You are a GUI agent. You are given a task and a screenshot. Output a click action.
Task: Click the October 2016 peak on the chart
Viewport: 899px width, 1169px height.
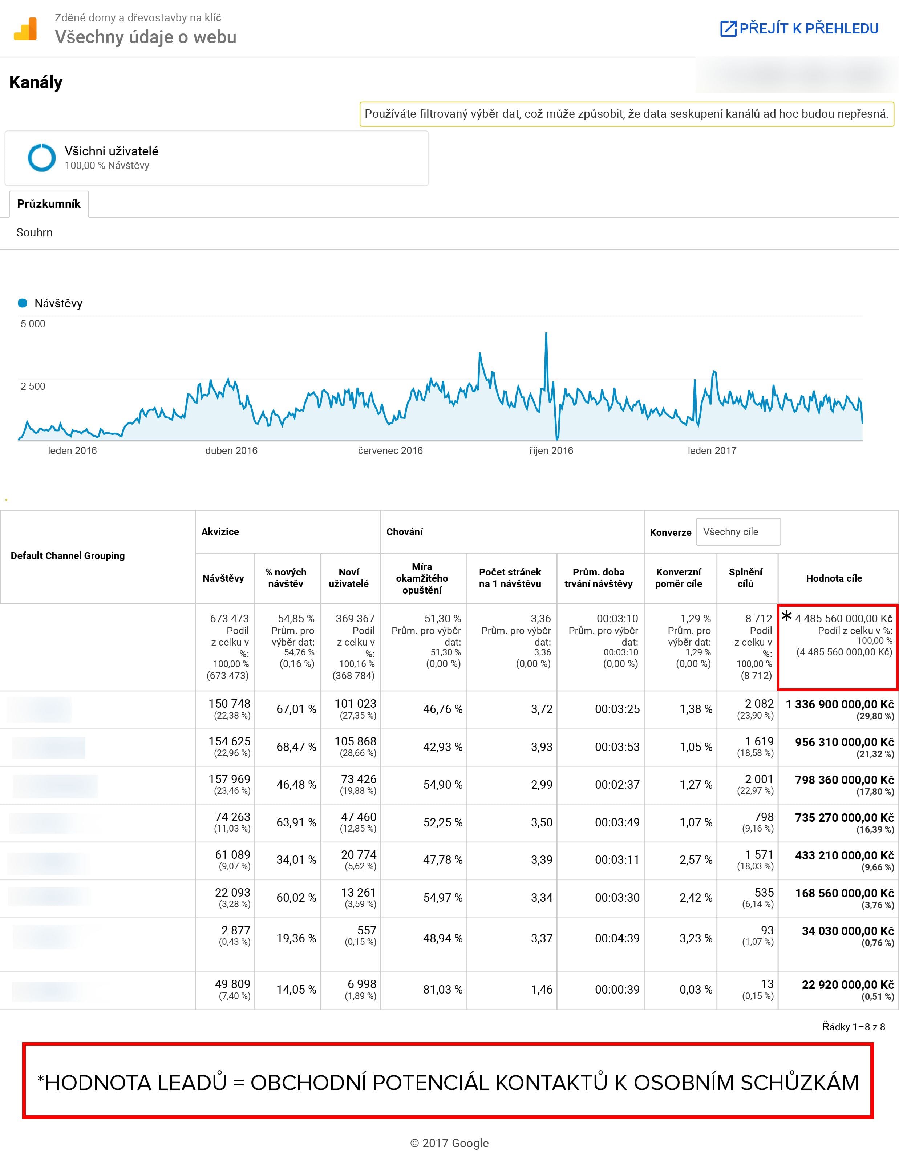pyautogui.click(x=546, y=334)
